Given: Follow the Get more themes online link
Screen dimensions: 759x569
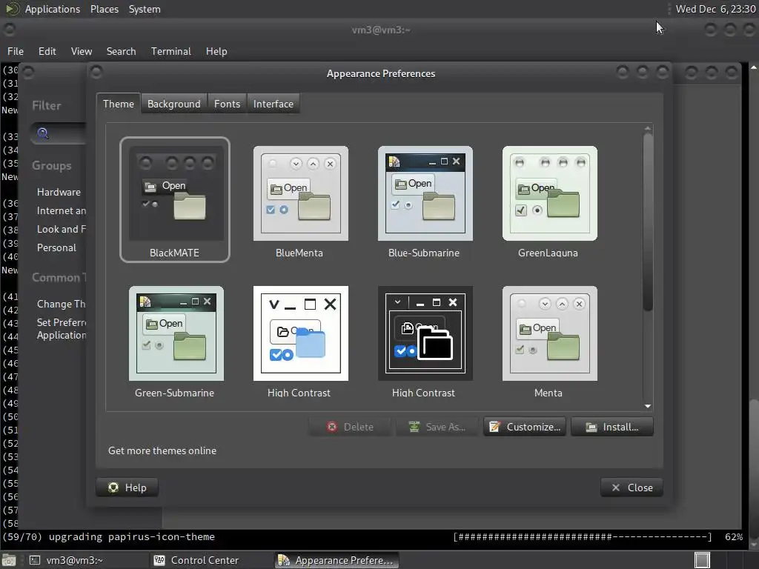Looking at the screenshot, I should tap(162, 450).
